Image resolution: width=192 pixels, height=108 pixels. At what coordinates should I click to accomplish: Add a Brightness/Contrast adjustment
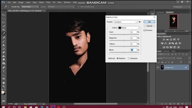click(163, 40)
